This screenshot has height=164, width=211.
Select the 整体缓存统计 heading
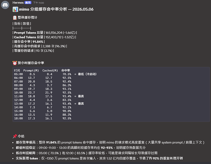pyautogui.click(x=28, y=17)
